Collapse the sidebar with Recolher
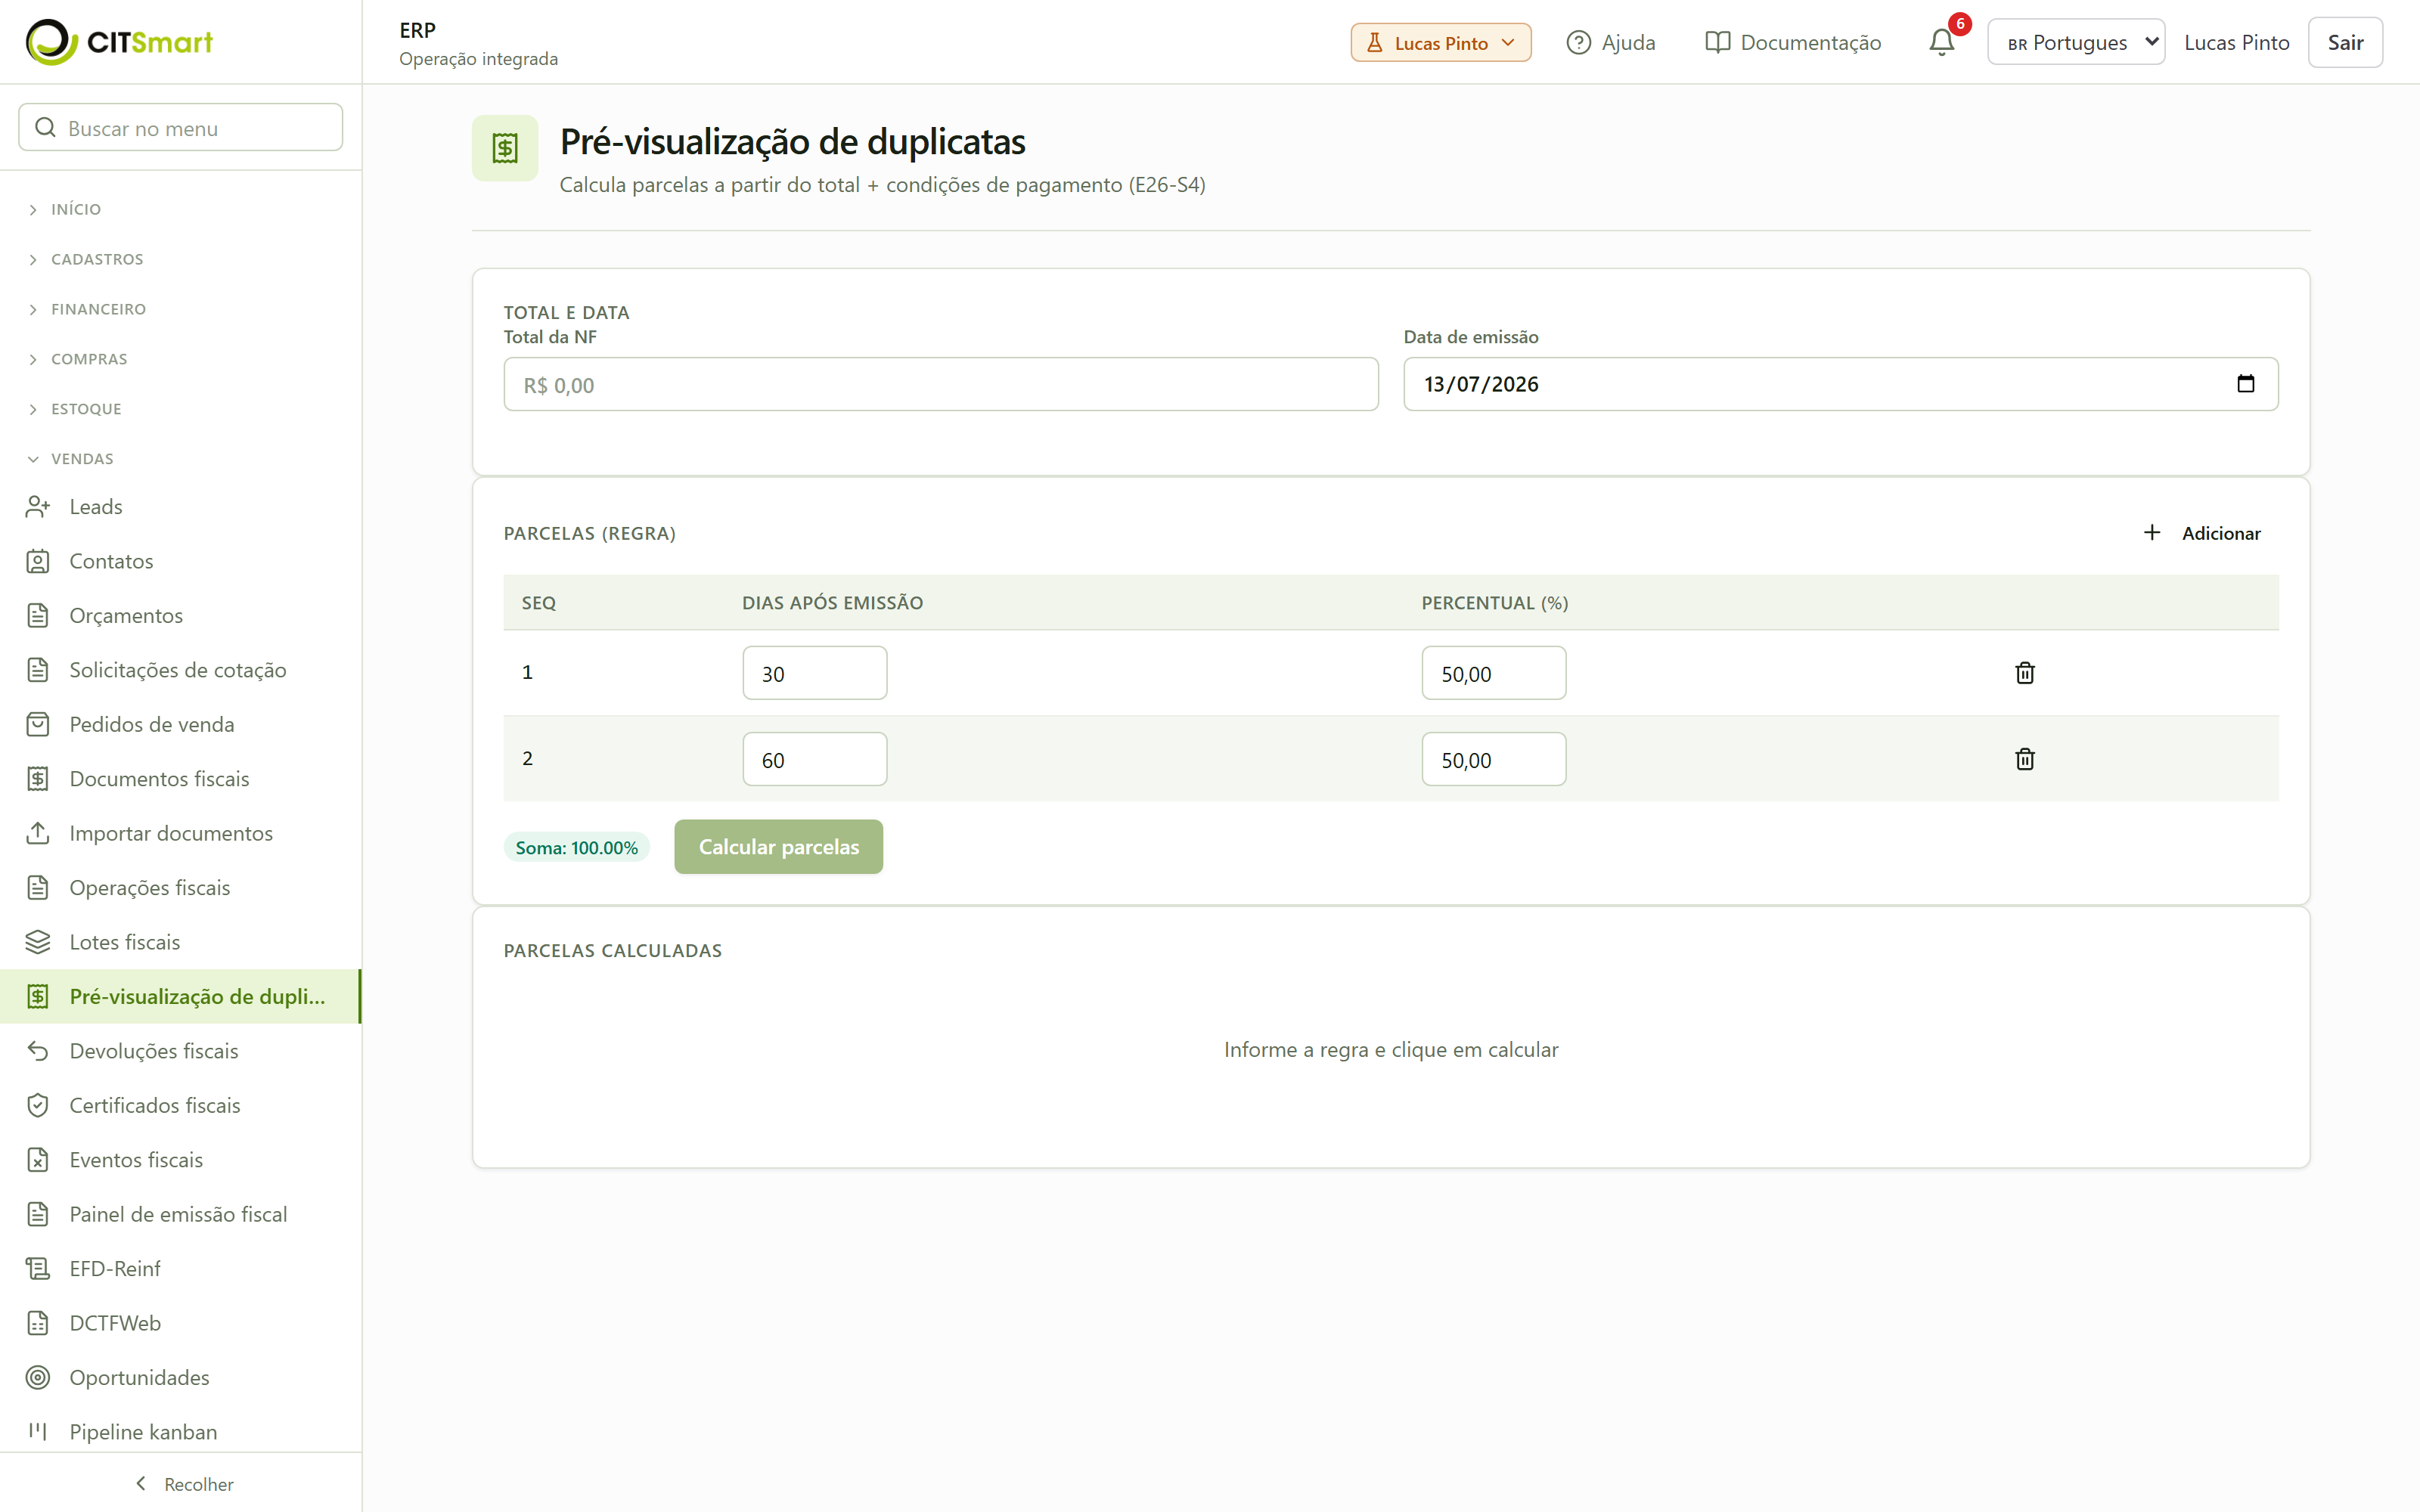The height and width of the screenshot is (1512, 2420). coord(183,1484)
